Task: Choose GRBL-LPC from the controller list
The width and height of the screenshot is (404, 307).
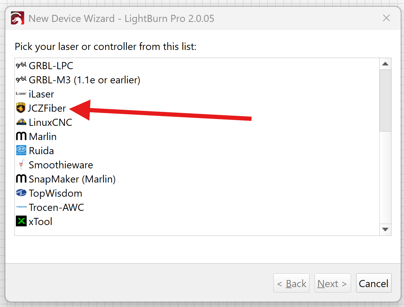Action: (x=51, y=65)
